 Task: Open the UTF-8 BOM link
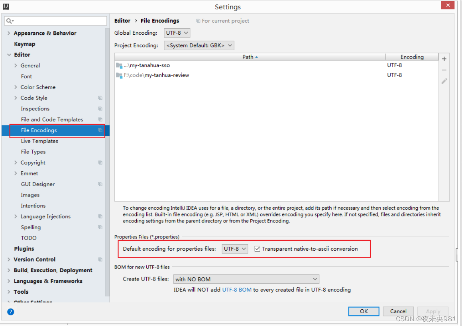click(237, 290)
